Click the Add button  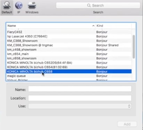127,124
